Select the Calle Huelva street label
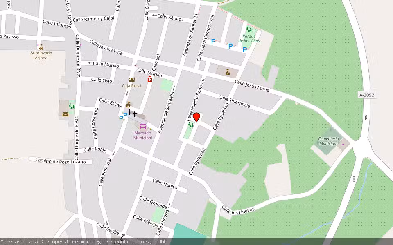 [x=165, y=184]
